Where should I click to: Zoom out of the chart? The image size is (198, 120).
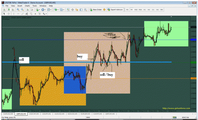(22, 10)
